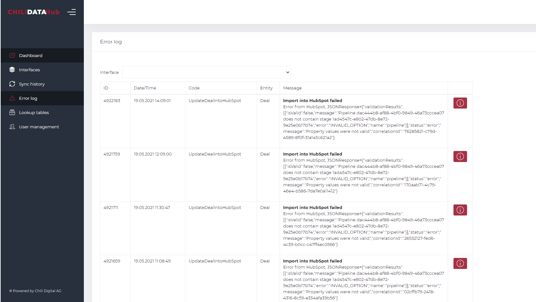This screenshot has width=536, height=302.
Task: Select the Interfaces stacked-layers icon
Action: pyautogui.click(x=12, y=70)
